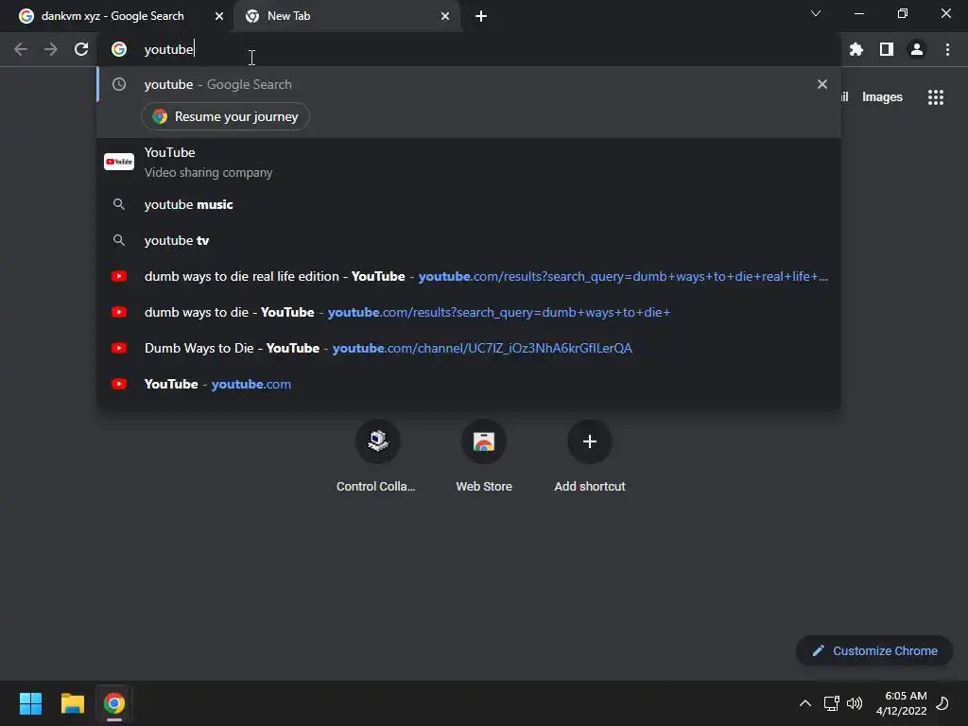Open the Images link
This screenshot has height=726, width=968.
pos(882,97)
